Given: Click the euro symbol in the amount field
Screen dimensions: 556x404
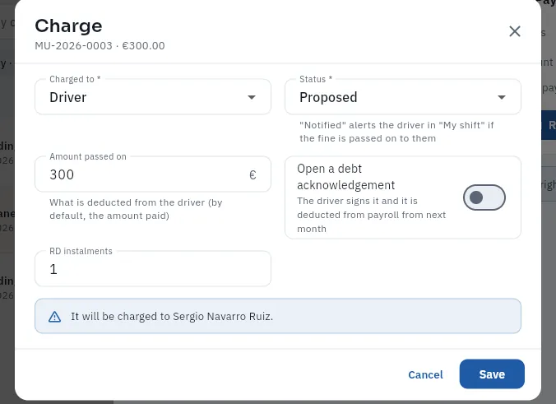Looking at the screenshot, I should click(x=253, y=175).
